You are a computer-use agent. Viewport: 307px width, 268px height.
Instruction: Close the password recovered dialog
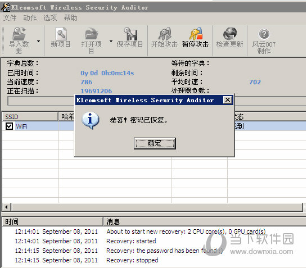click(228, 100)
